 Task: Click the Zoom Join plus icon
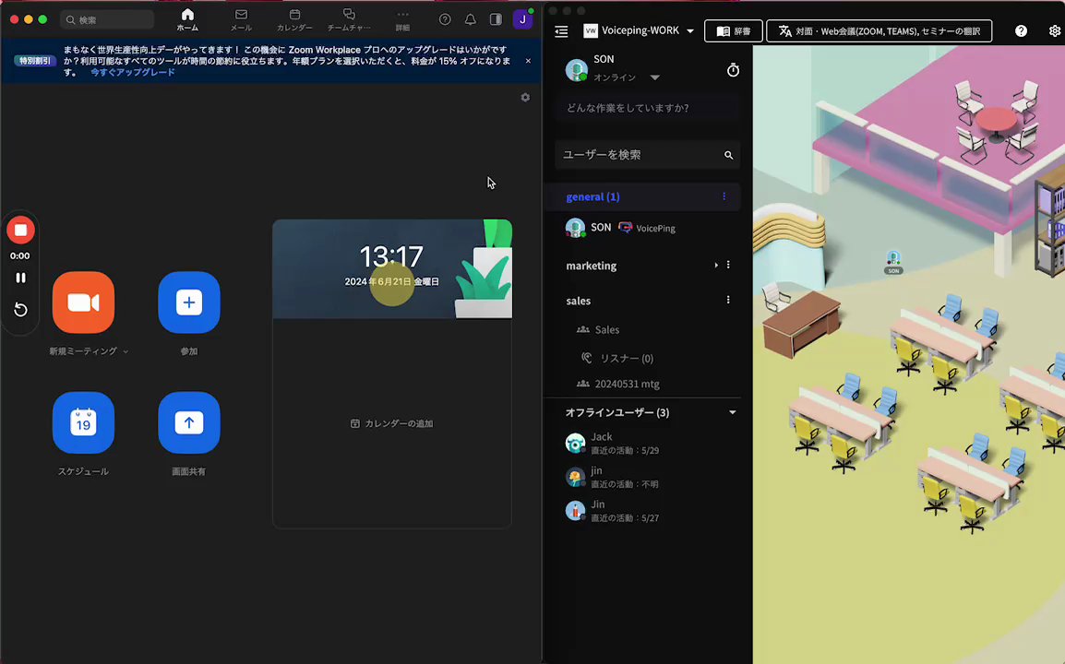(189, 302)
